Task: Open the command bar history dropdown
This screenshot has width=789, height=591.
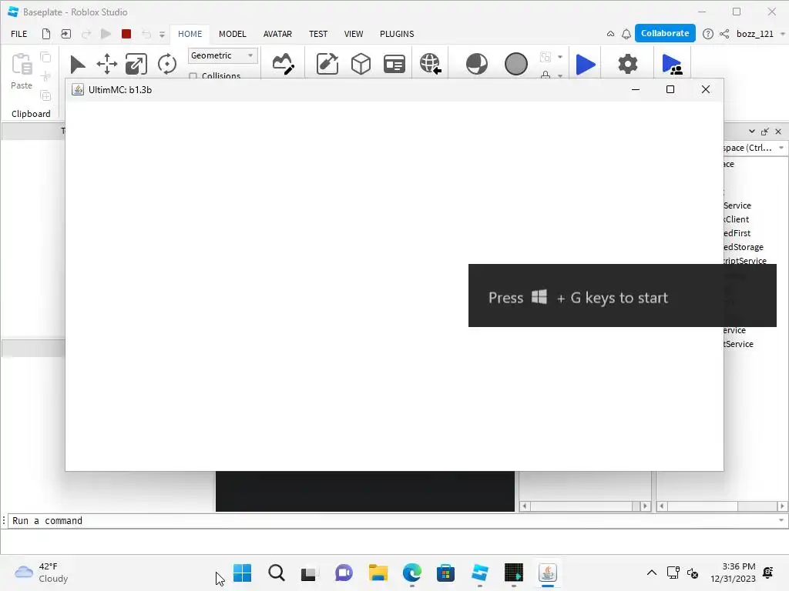Action: tap(781, 520)
